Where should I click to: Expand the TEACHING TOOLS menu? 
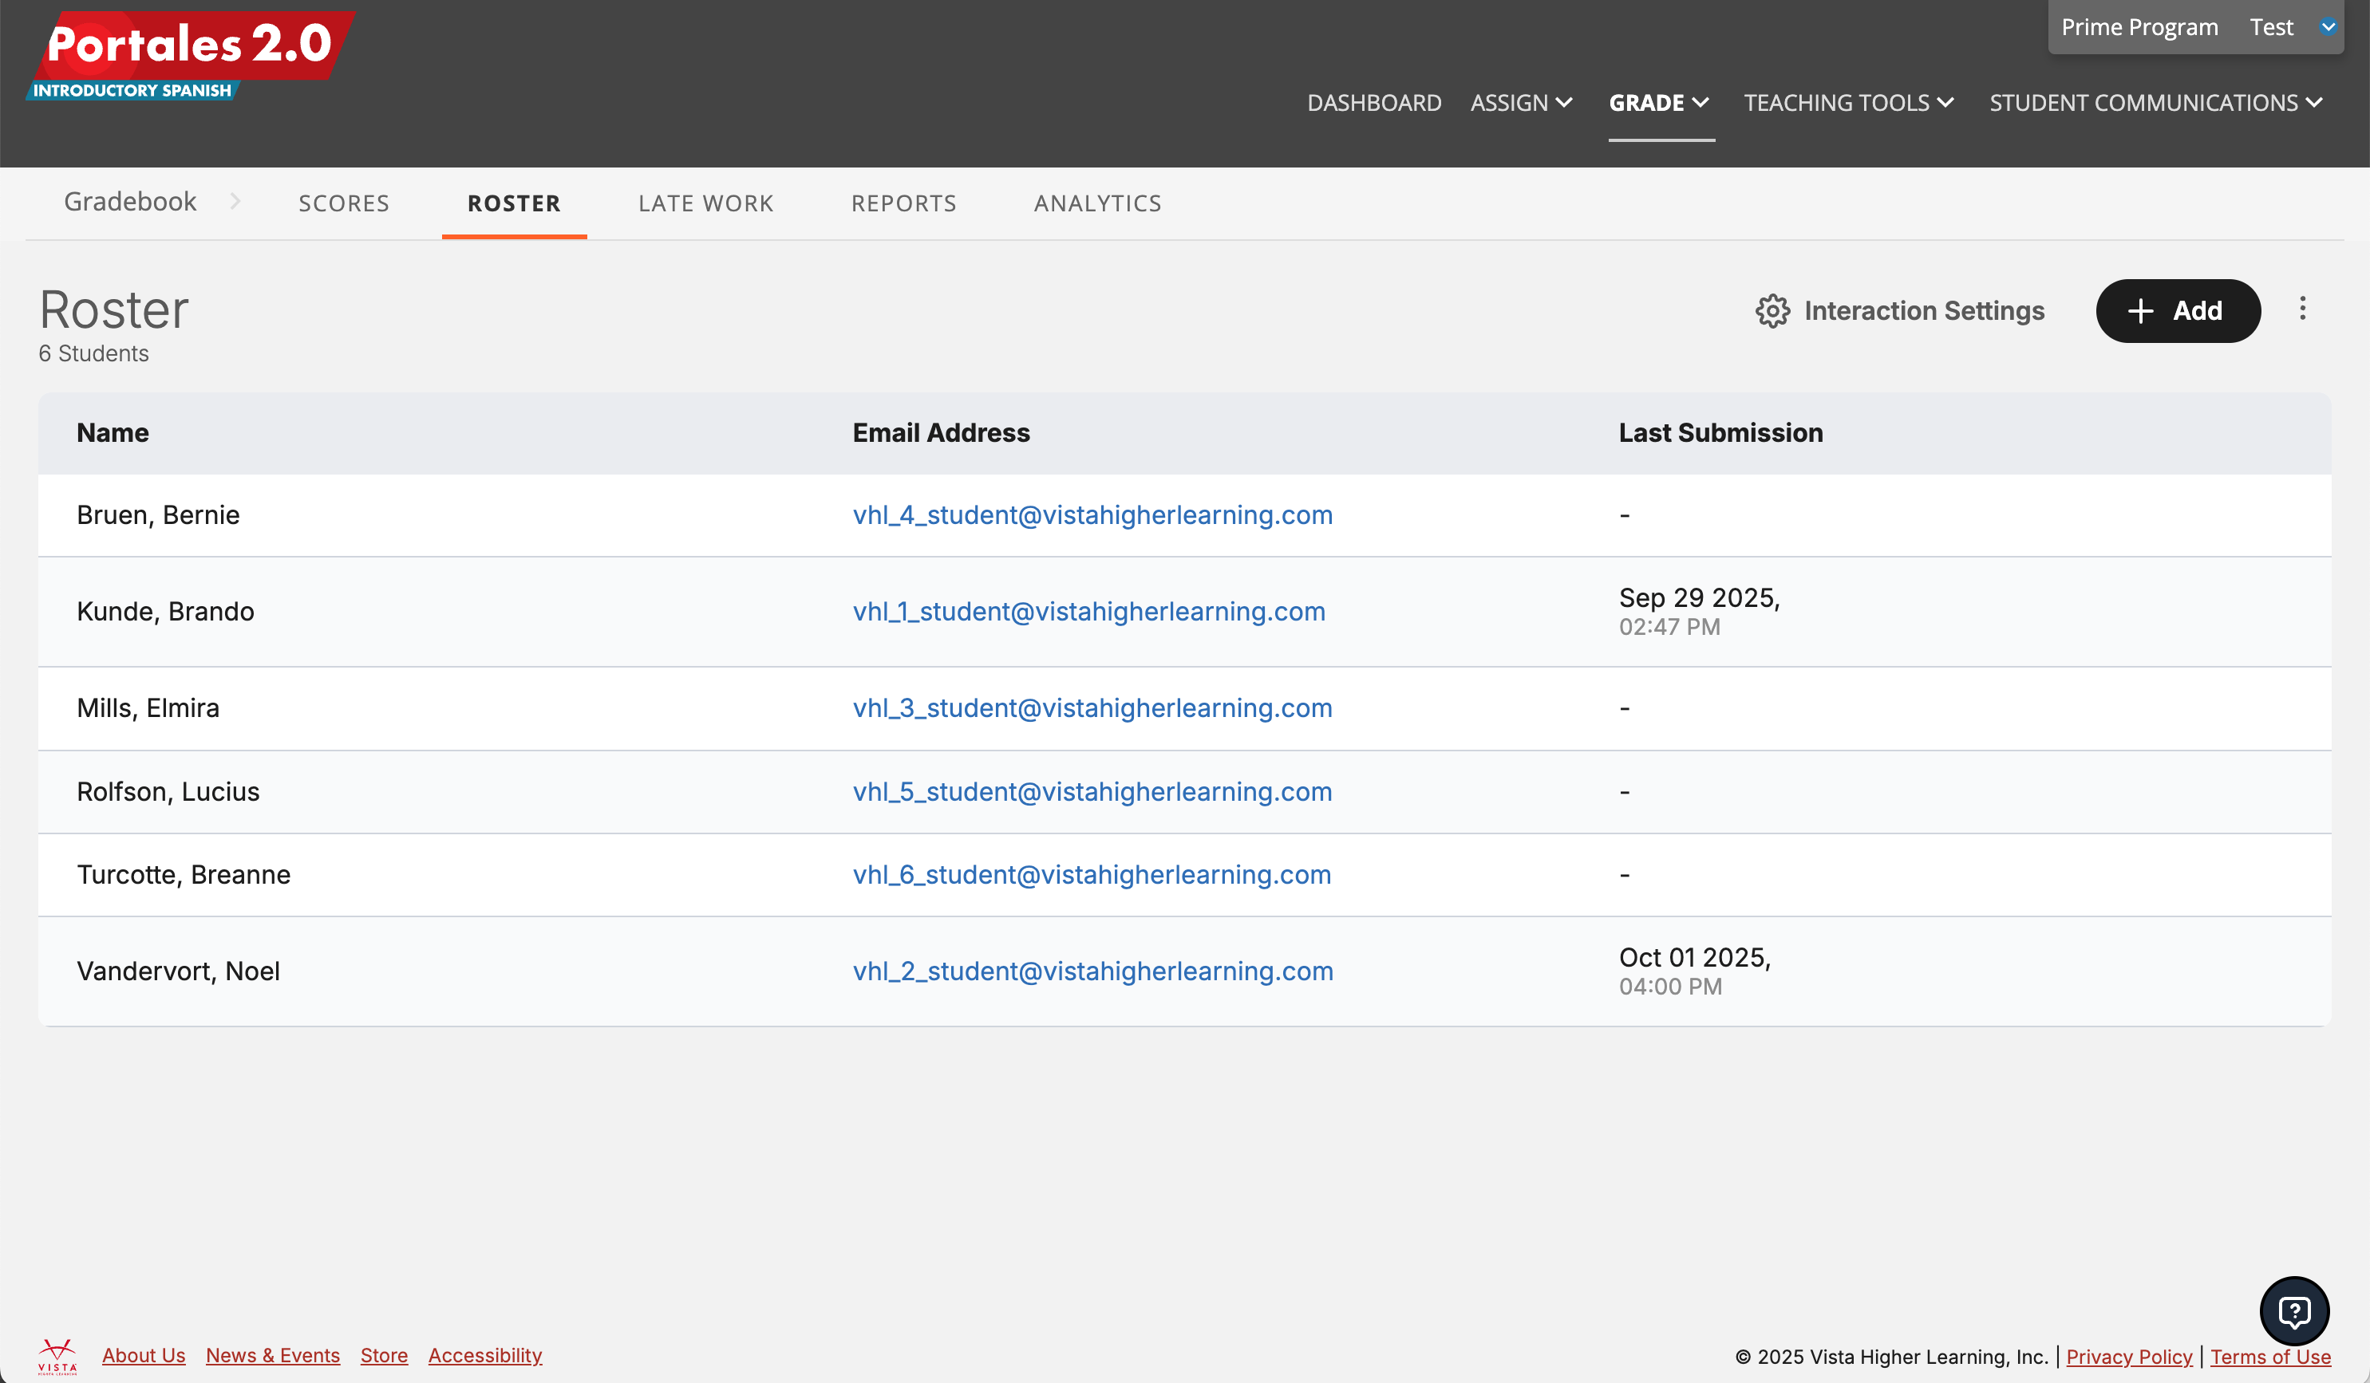[x=1849, y=102]
